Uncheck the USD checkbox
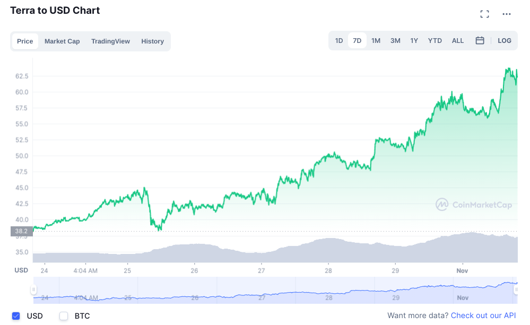530x325 pixels. point(16,316)
